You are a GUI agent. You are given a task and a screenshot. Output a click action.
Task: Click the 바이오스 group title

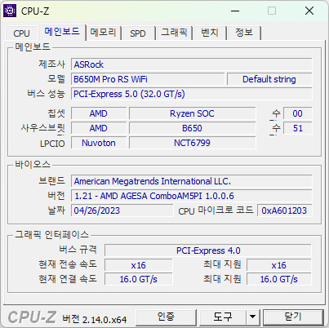[33, 164]
